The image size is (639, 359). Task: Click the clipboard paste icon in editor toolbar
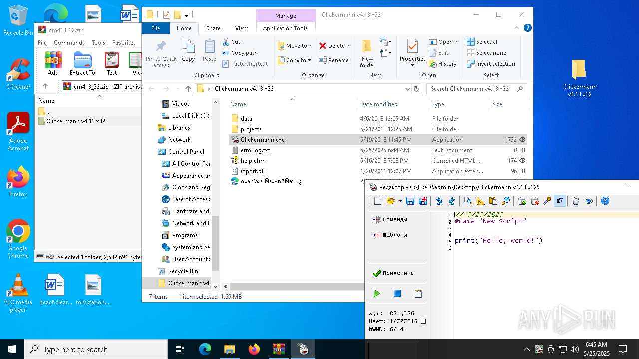(493, 201)
